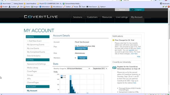170x95 pixels.
Task: Open the Resources navigation menu
Action: coord(107,17)
